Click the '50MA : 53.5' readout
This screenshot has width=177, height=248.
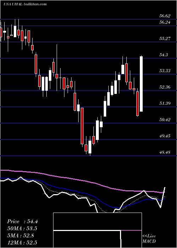pos(22,229)
